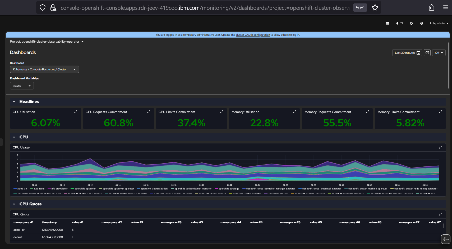Collapse the Headlines section
The image size is (452, 249).
(x=14, y=102)
